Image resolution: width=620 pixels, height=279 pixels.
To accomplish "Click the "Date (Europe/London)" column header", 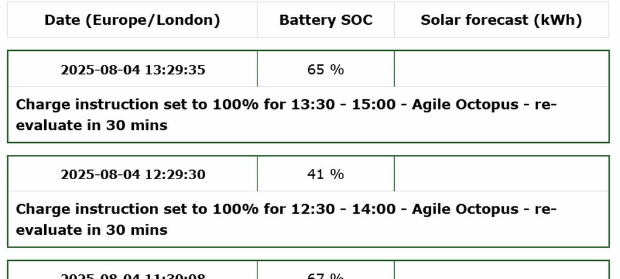I will pos(132,20).
